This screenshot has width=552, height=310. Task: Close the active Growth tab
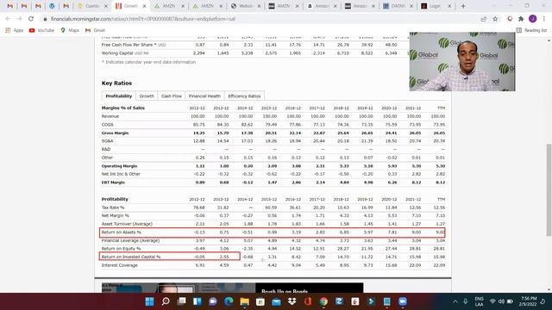144,6
